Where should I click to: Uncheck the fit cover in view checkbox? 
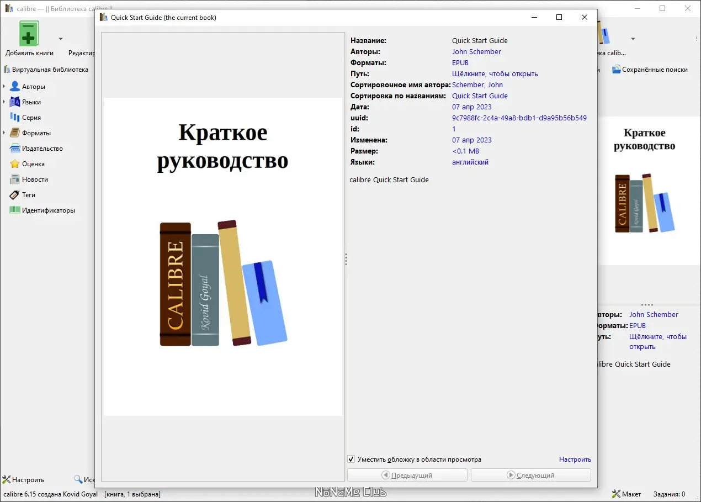click(x=351, y=459)
